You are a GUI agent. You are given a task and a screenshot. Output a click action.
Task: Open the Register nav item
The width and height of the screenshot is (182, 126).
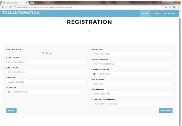(169, 14)
